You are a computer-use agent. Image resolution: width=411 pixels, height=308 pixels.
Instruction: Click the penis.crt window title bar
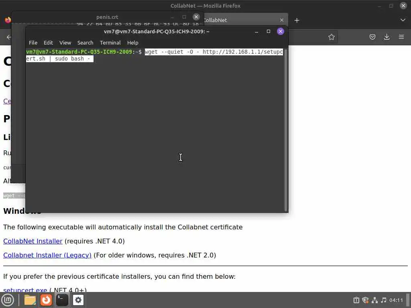(107, 17)
